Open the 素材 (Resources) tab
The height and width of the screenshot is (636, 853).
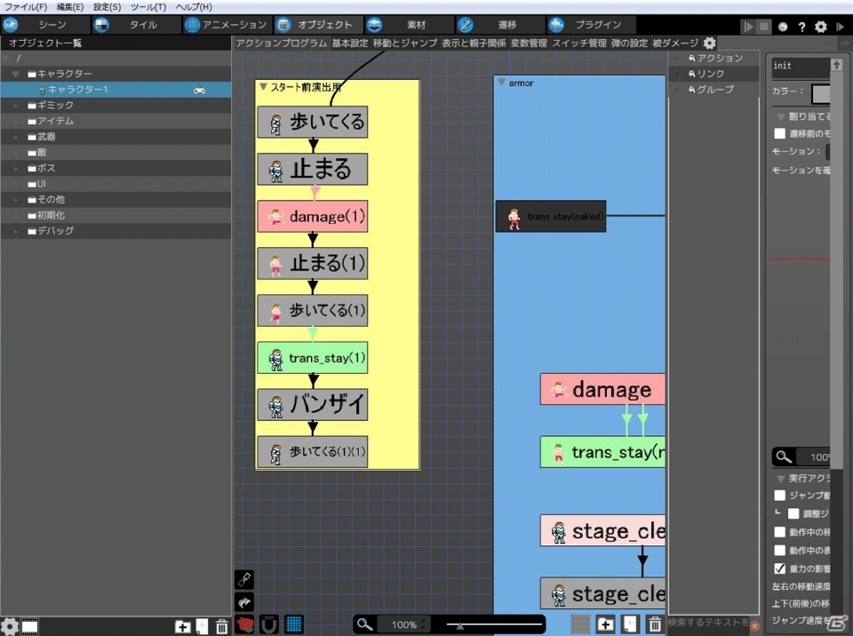408,25
